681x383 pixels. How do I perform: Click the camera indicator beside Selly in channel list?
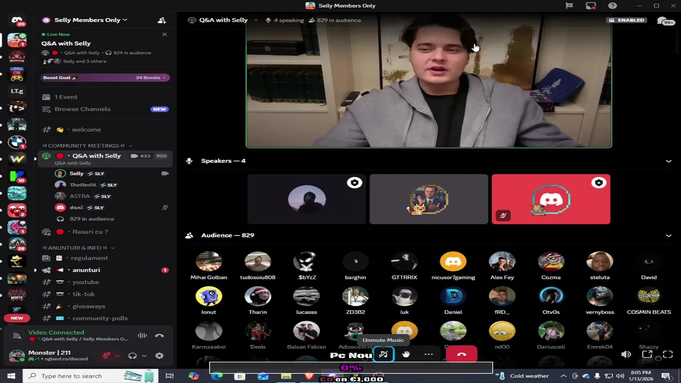pyautogui.click(x=165, y=173)
